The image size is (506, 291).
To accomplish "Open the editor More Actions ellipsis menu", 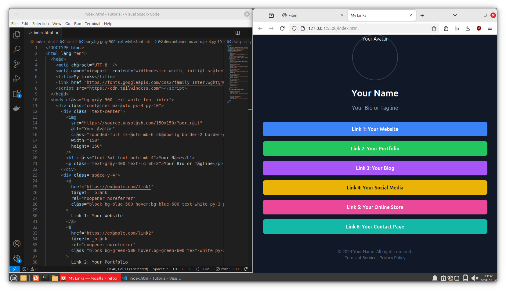I will click(246, 33).
